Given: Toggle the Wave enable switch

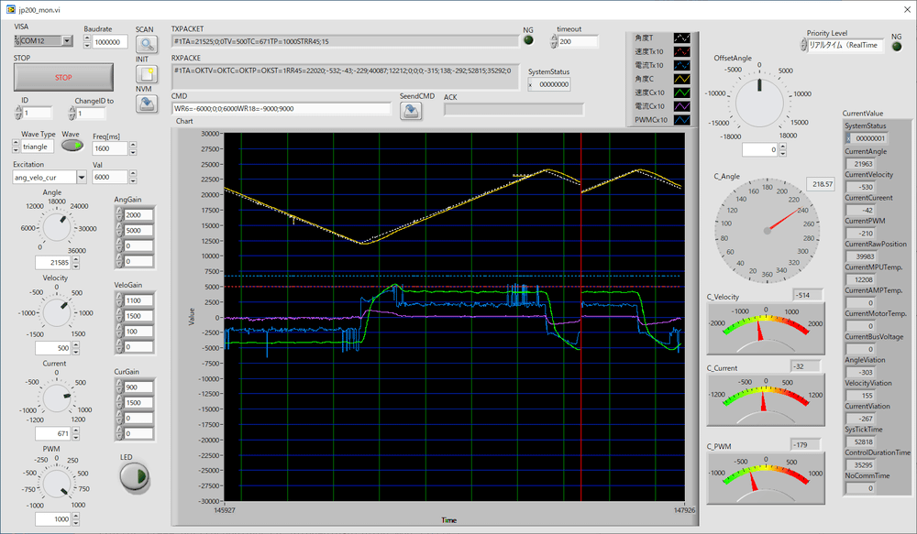Looking at the screenshot, I should 72,147.
